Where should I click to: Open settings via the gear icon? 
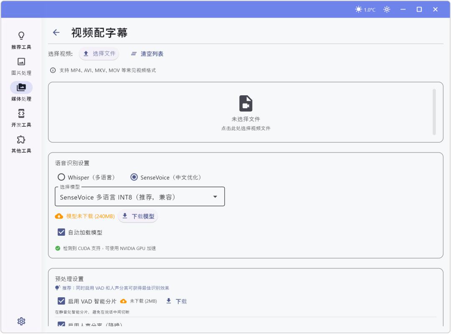[x=21, y=321]
